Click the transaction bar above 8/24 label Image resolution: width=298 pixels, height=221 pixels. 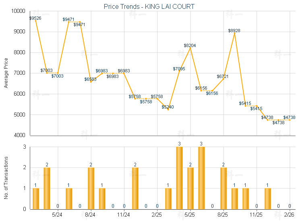click(91, 188)
